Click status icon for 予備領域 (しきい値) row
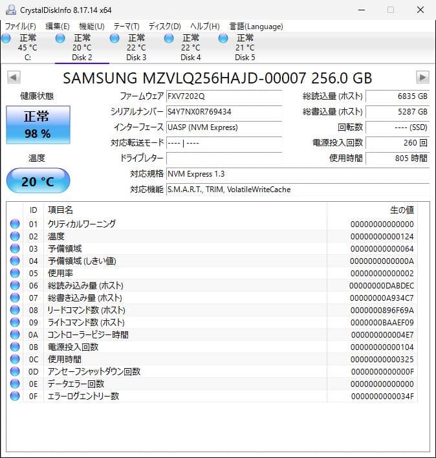This screenshot has height=458, width=436. [15, 261]
